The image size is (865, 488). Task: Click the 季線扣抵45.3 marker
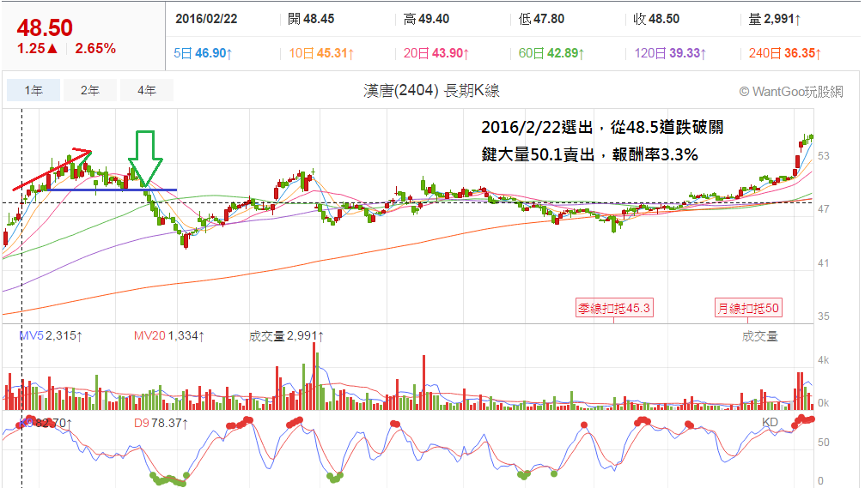(614, 308)
